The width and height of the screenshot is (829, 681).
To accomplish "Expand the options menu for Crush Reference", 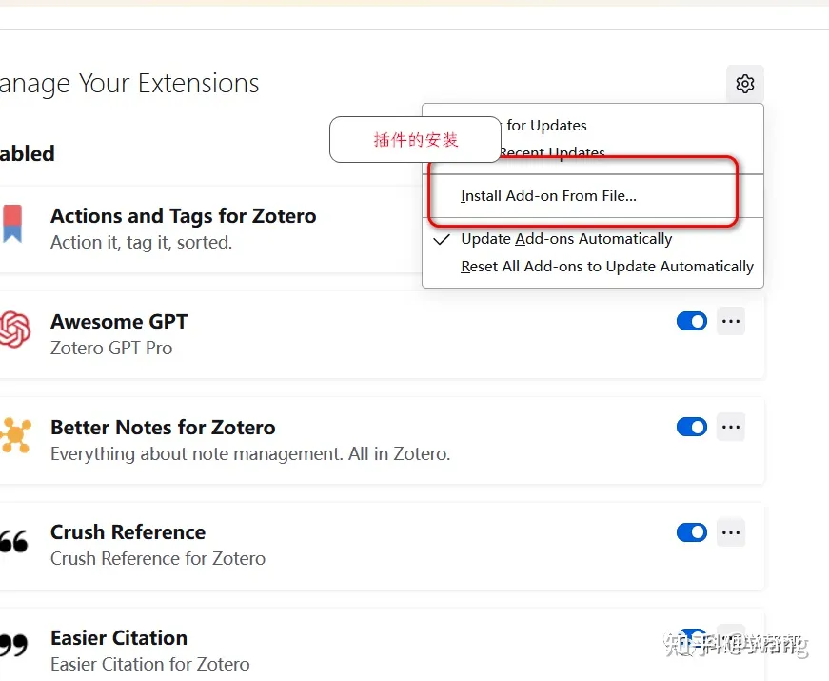I will tap(731, 532).
